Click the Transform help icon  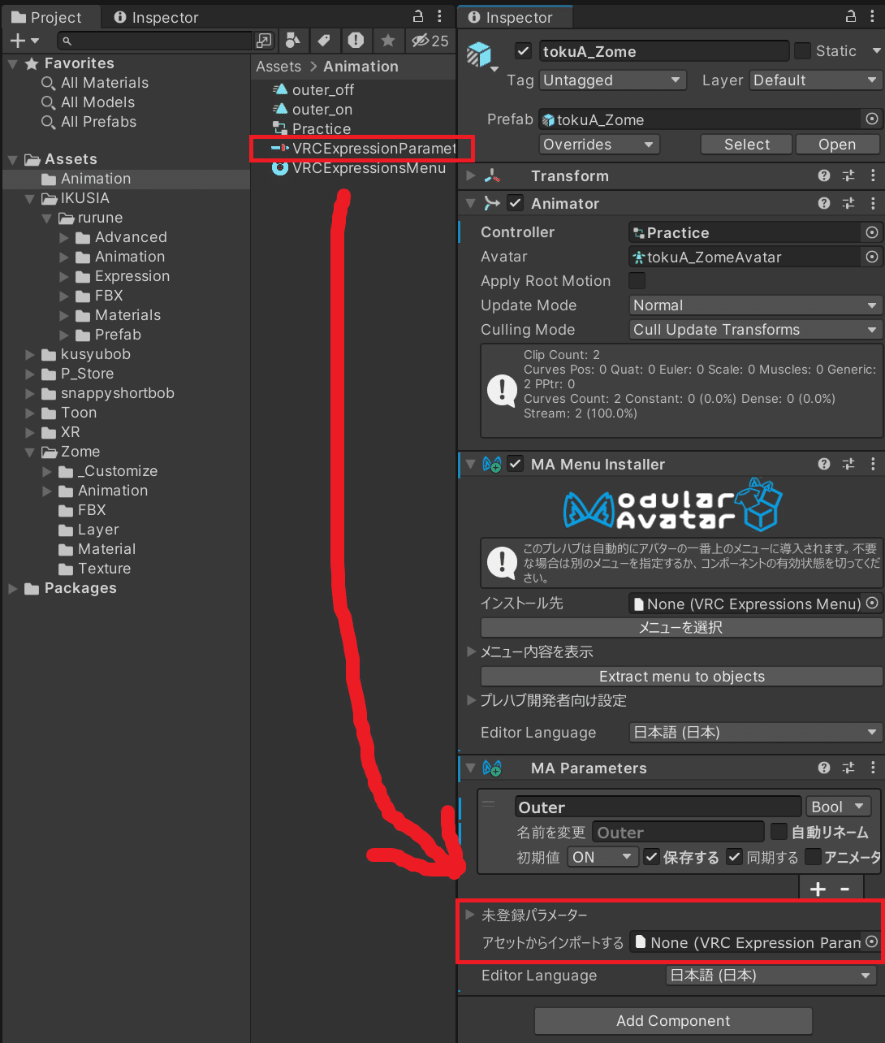click(x=823, y=175)
